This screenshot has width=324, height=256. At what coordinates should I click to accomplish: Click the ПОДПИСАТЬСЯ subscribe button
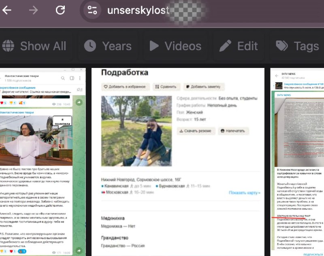[313, 254]
